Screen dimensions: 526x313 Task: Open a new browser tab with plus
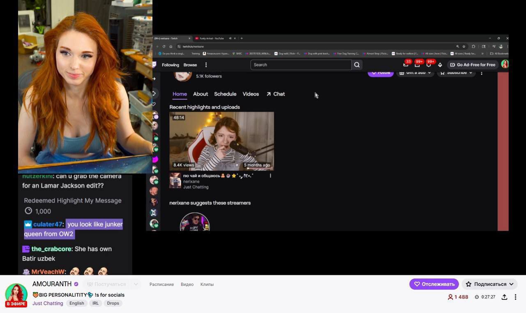pos(242,38)
